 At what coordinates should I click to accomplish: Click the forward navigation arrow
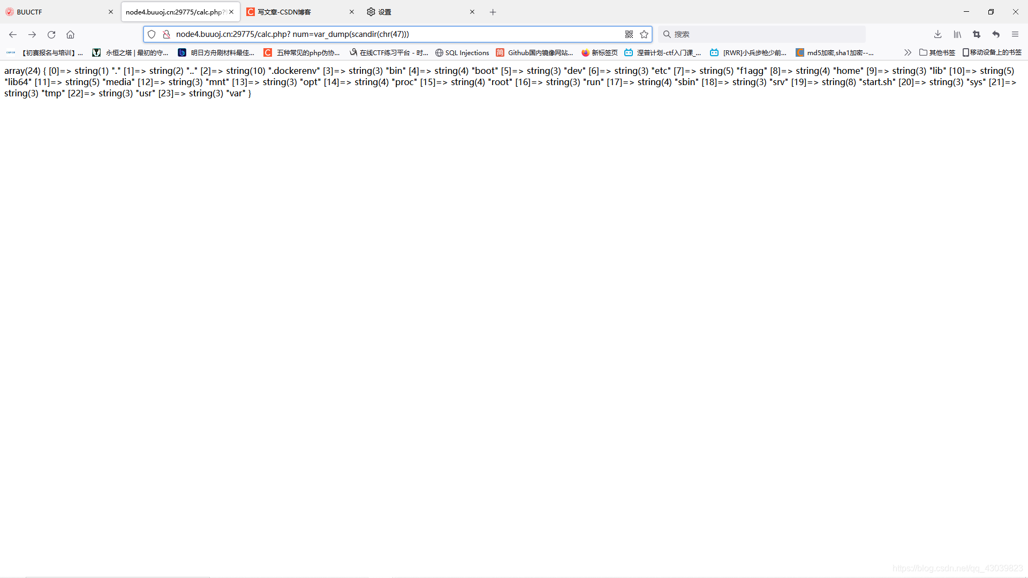coord(32,34)
